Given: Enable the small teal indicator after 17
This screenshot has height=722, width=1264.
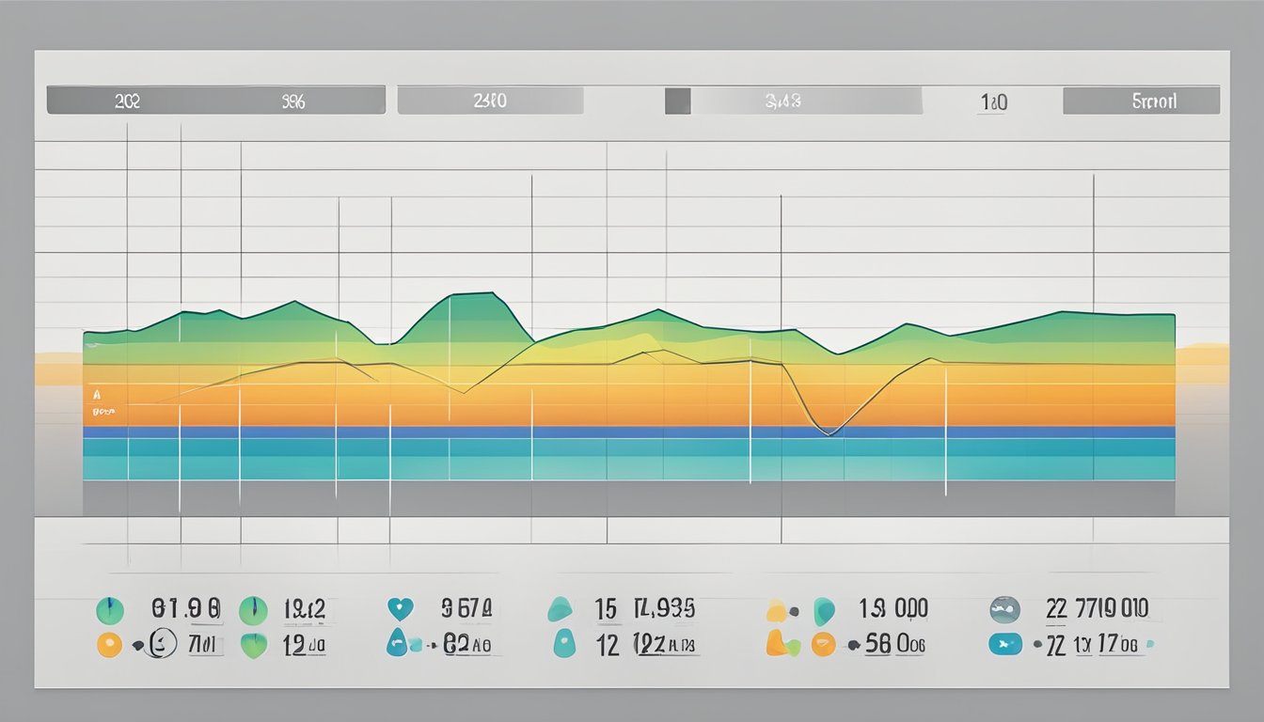Looking at the screenshot, I should click(x=1149, y=643).
